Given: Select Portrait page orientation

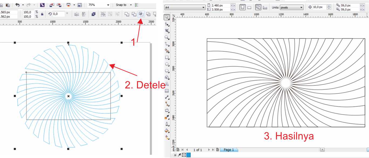Looking at the screenshot, I should 242,8.
